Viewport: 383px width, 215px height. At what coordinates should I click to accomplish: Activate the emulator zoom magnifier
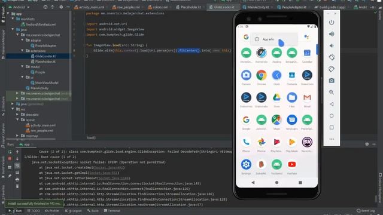click(332, 93)
